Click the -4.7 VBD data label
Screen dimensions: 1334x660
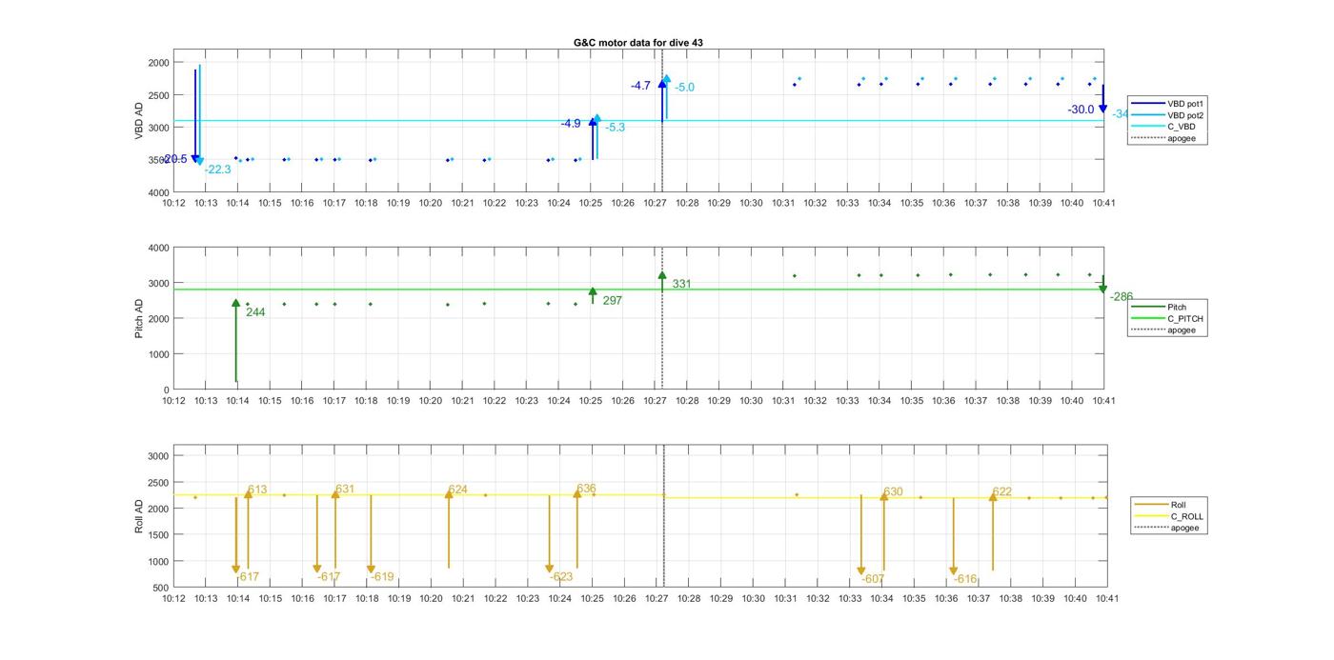tap(640, 86)
